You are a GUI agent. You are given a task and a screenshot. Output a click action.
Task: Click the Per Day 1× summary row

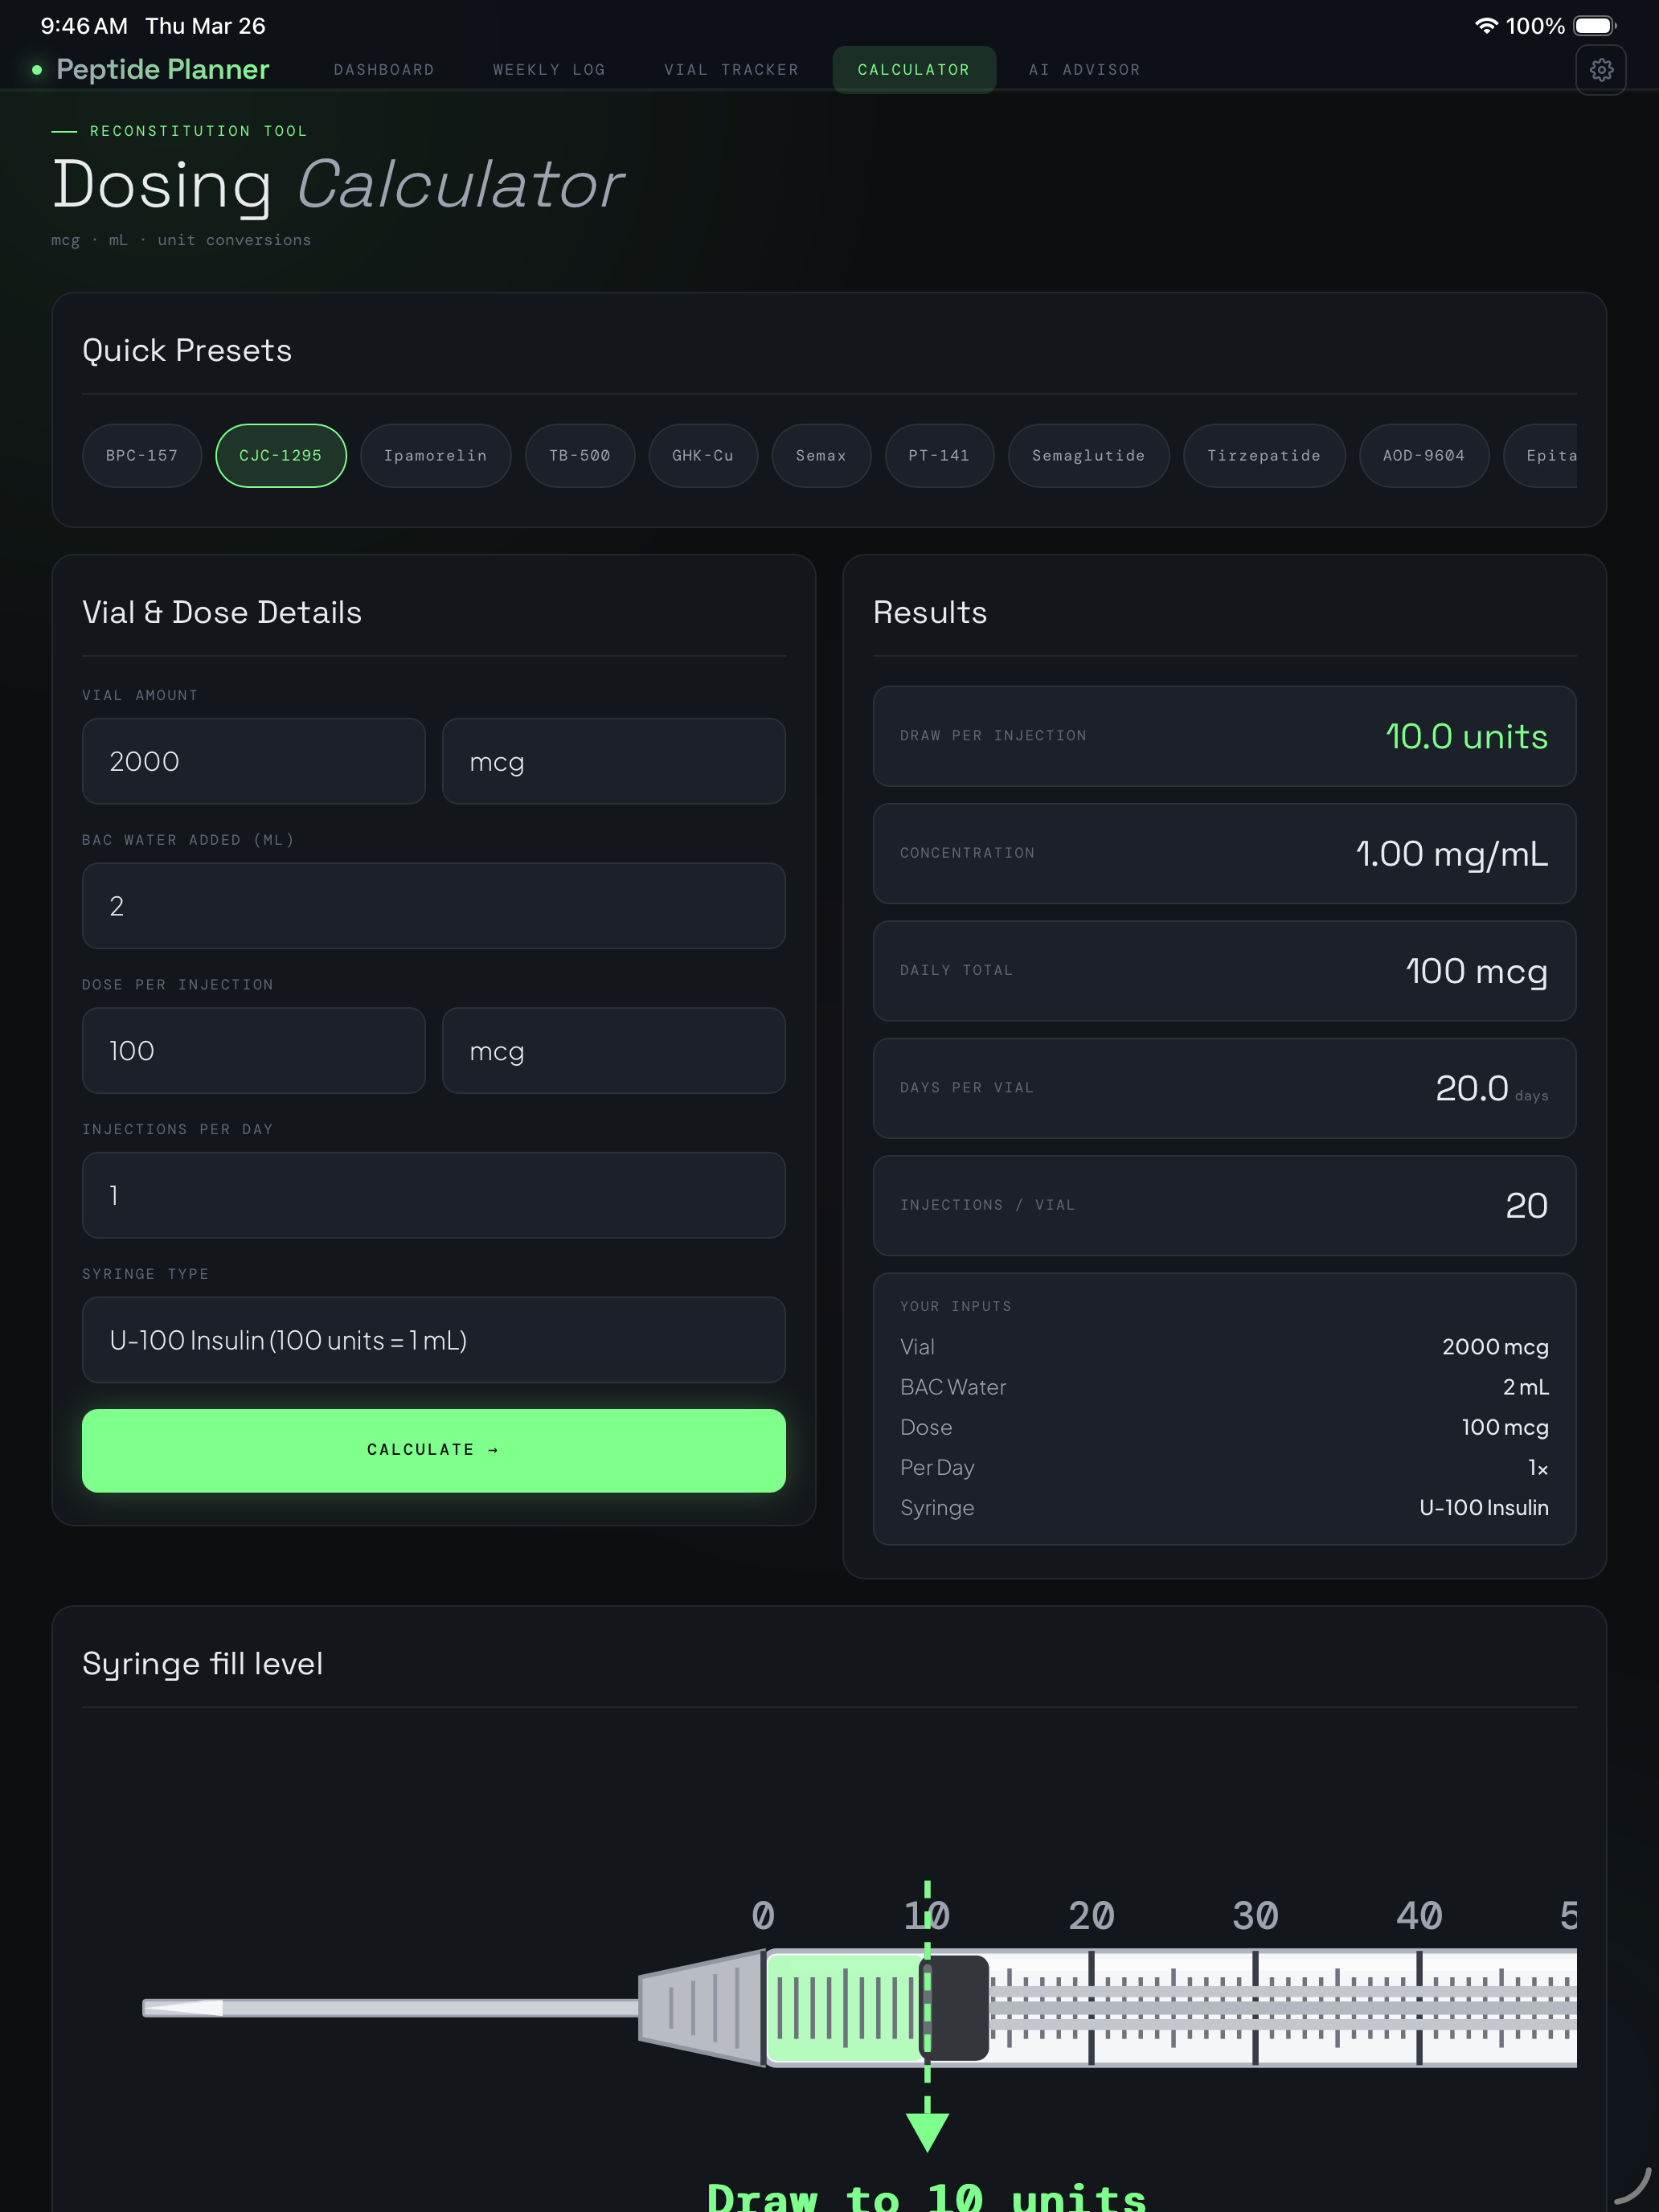pyautogui.click(x=1224, y=1468)
